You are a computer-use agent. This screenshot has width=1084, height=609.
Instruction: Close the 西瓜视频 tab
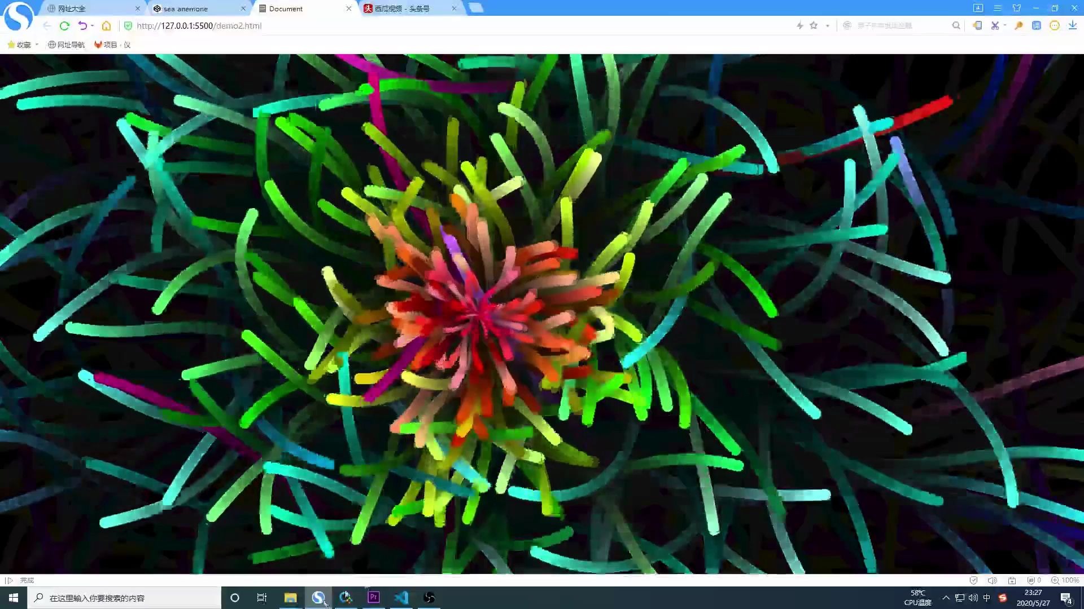tap(454, 8)
